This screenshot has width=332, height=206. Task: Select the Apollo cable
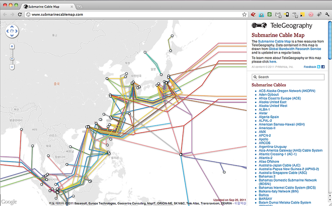tap(264, 139)
